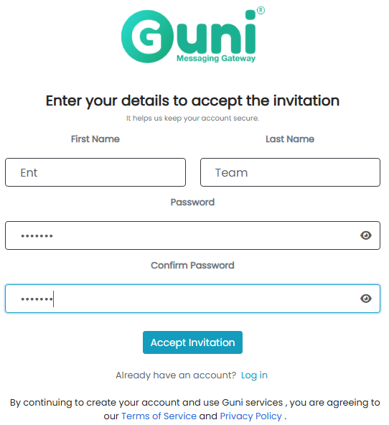This screenshot has width=389, height=425.
Task: Click the 'Enter your details' heading
Action: coord(192,101)
